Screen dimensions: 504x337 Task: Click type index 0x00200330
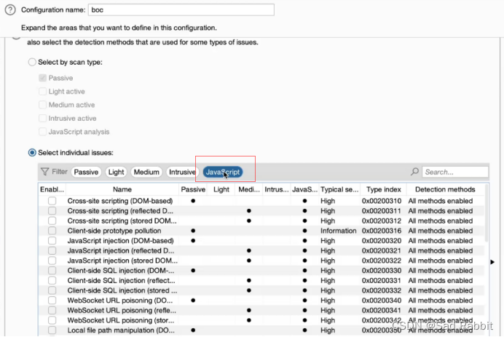382,271
